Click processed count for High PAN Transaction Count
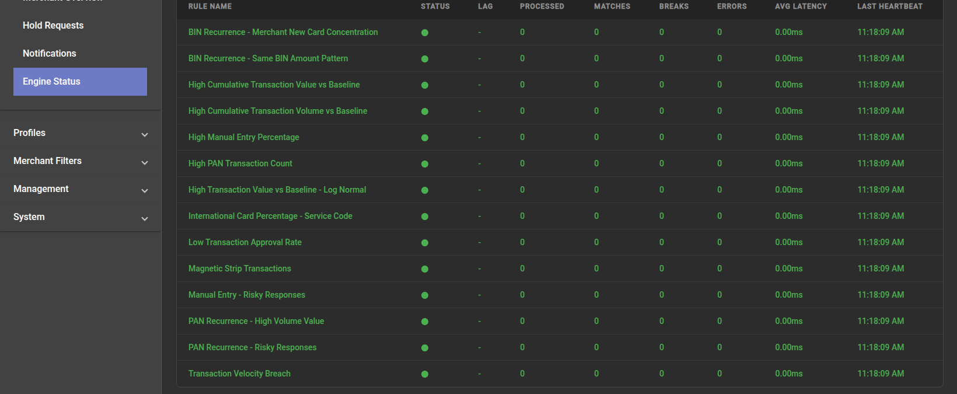The width and height of the screenshot is (957, 394). [x=522, y=163]
